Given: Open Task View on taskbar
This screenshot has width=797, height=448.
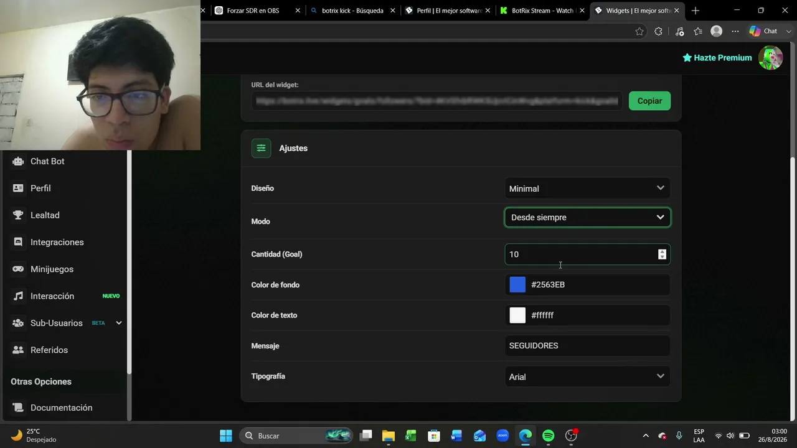Looking at the screenshot, I should tap(366, 436).
